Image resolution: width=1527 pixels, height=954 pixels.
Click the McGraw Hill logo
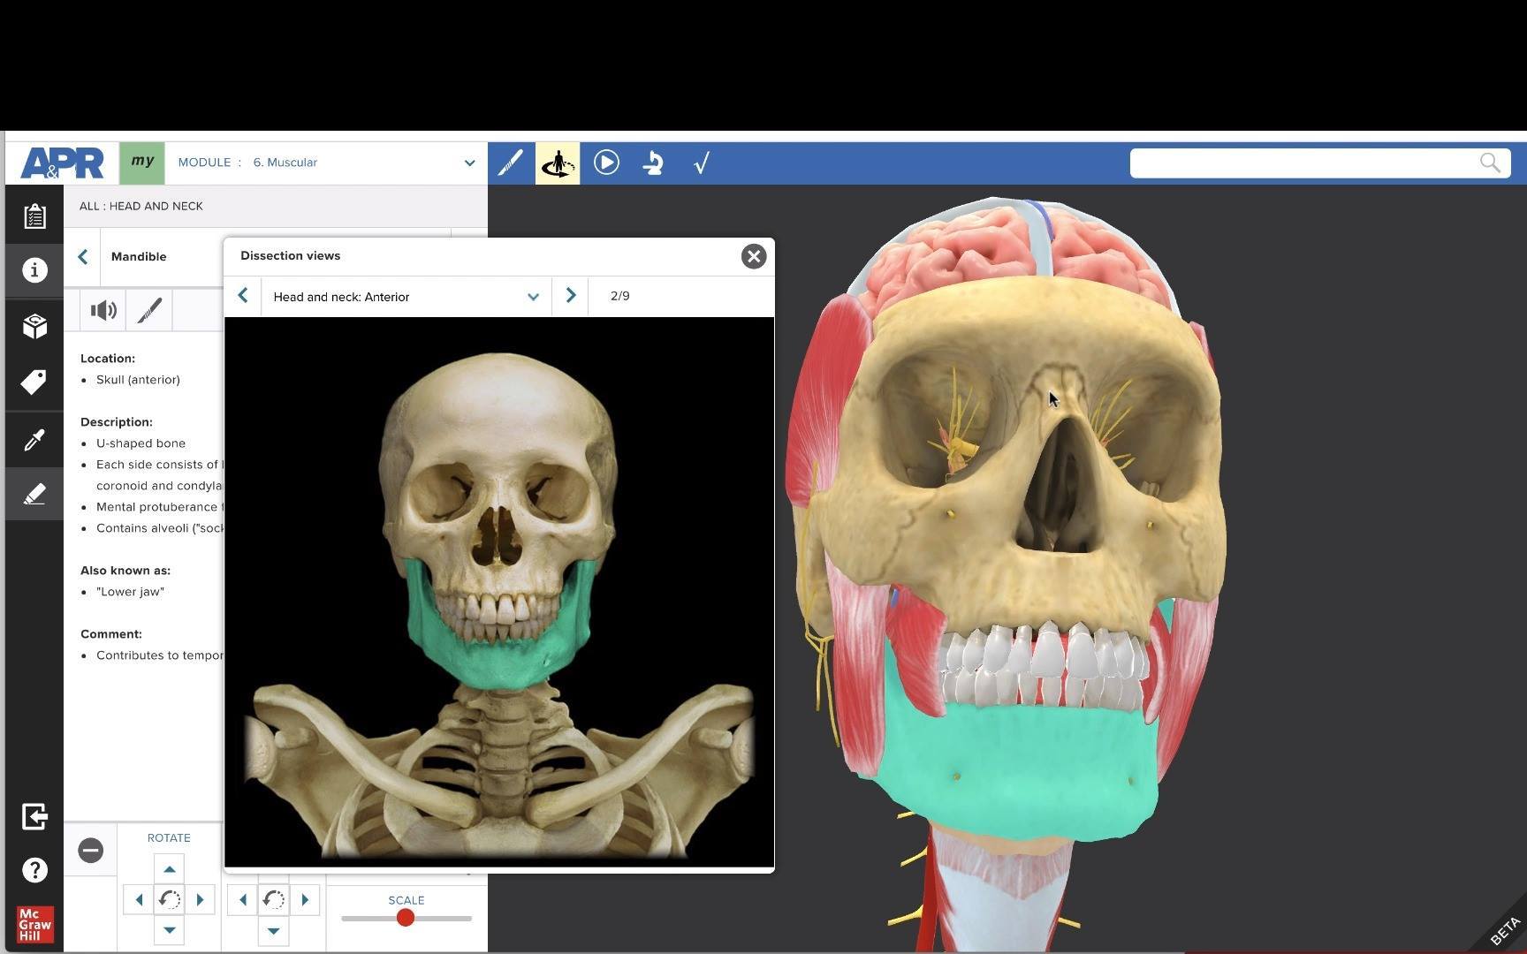point(35,925)
